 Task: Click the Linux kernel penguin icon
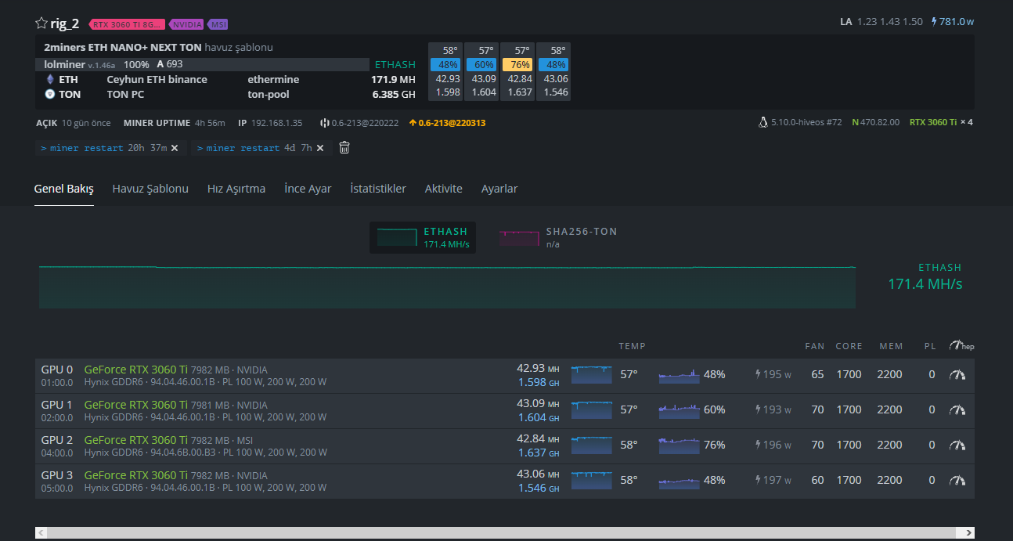[x=763, y=122]
